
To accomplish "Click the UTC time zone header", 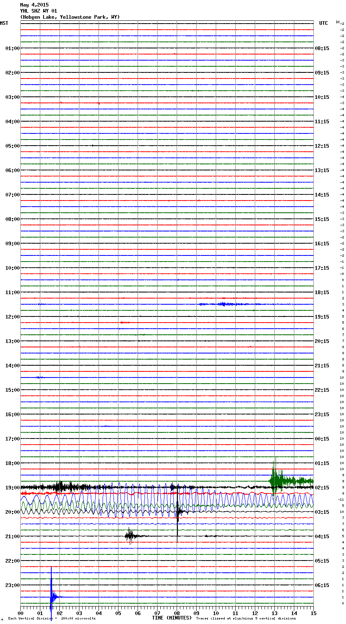I will pos(323,23).
